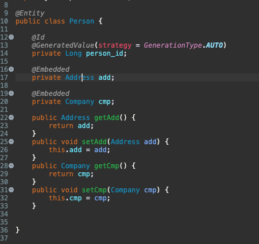This screenshot has height=244, width=259.
Task: Collapse the fold marker at line 12
Action: 11,37
